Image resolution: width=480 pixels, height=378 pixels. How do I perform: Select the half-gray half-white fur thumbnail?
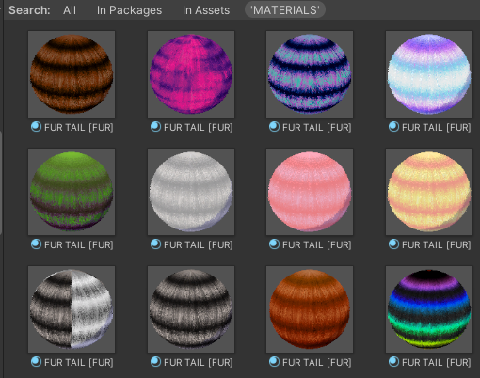click(x=72, y=309)
